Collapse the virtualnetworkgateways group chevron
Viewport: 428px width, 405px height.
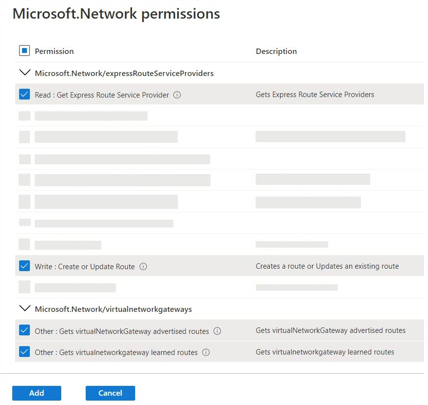pos(24,308)
